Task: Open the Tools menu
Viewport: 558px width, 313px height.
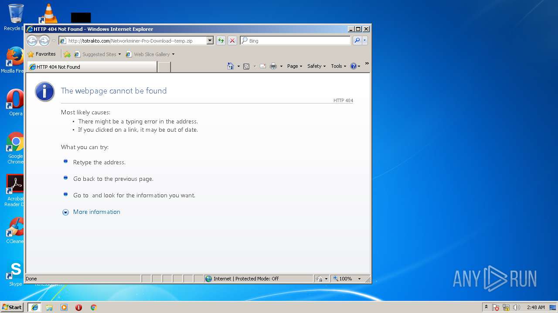Action: pyautogui.click(x=339, y=66)
